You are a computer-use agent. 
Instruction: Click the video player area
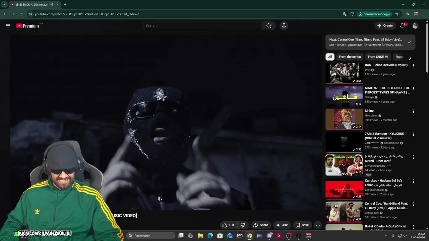[x=166, y=122]
